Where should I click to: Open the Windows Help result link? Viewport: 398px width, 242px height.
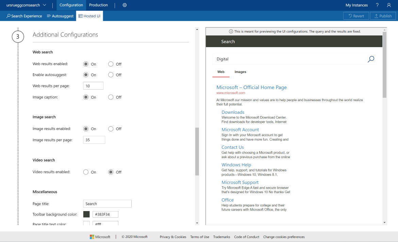coord(236,165)
